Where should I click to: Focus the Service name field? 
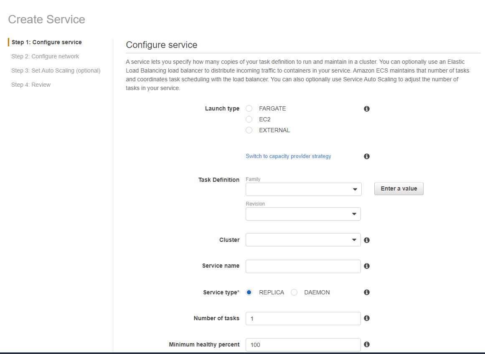303,266
